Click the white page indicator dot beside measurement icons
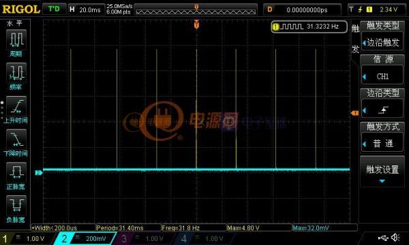Image resolution: width=409 pixels, height=245 pixels. (x=2, y=103)
